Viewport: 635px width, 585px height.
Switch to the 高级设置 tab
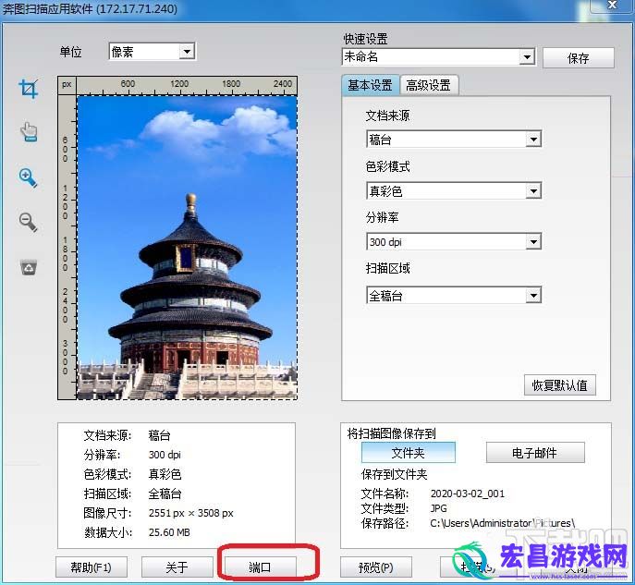(429, 85)
